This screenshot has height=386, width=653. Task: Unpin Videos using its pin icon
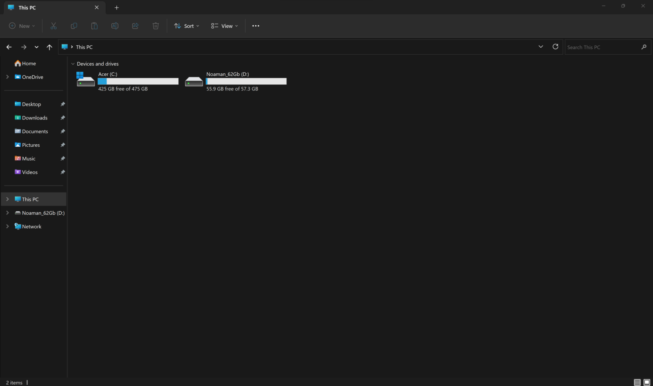click(x=62, y=172)
